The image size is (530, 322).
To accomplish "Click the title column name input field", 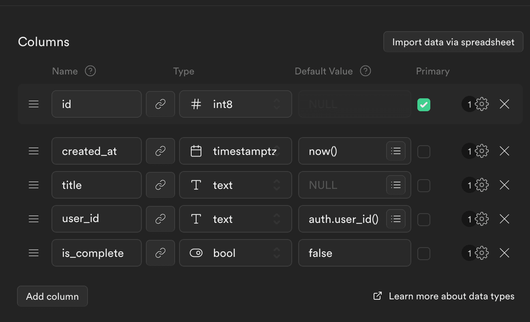I will click(x=96, y=185).
